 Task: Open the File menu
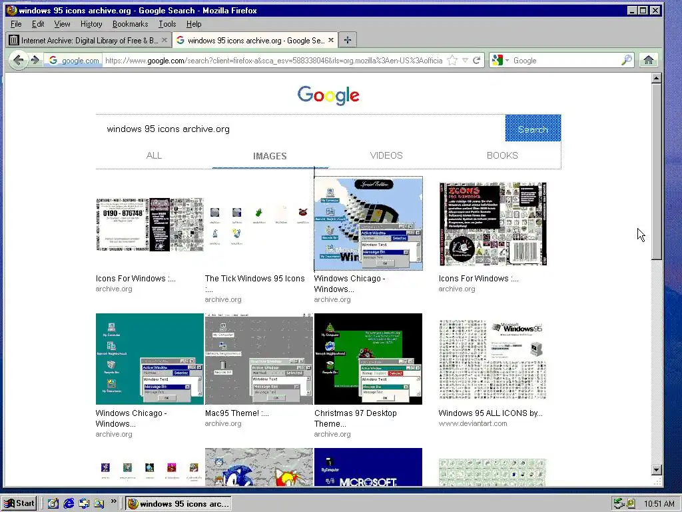coord(16,24)
